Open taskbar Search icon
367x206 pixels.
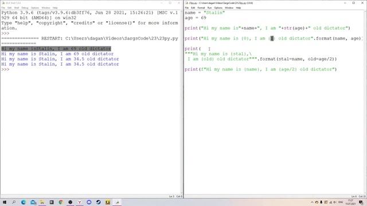(14, 202)
